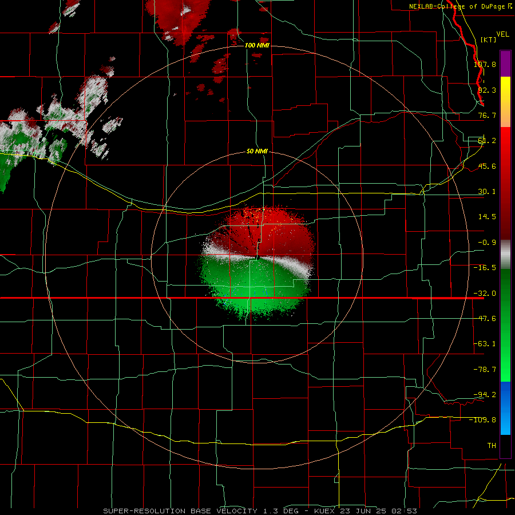The height and width of the screenshot is (515, 515).
Task: Click the -32.0 value on velocity scale
Action: click(x=485, y=294)
